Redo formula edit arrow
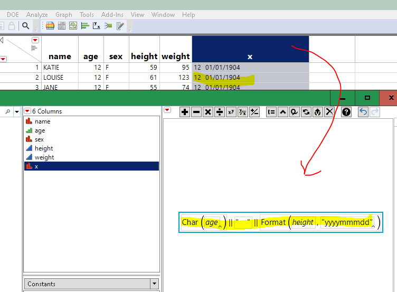The image size is (397, 292). click(375, 112)
